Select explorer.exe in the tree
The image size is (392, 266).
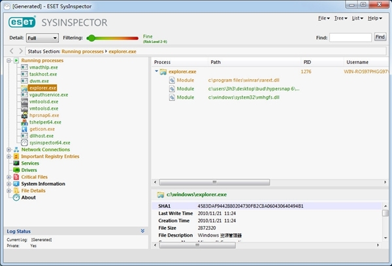[42, 88]
